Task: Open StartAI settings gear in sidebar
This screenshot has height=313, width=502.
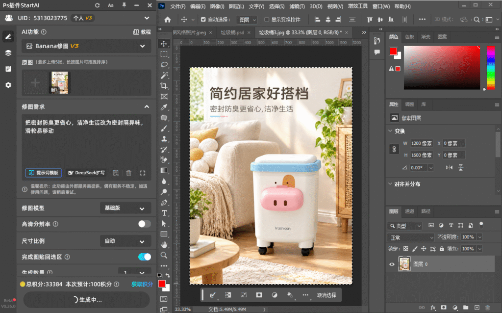Action: click(8, 85)
